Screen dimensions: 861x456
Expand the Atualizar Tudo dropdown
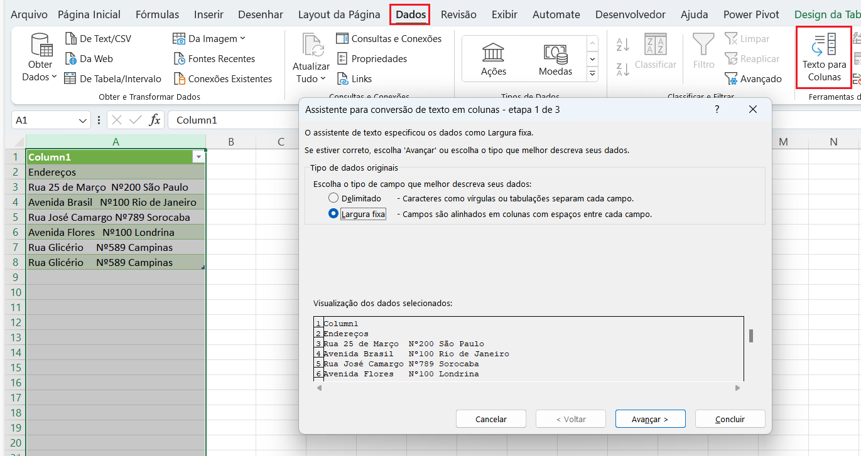(x=311, y=78)
